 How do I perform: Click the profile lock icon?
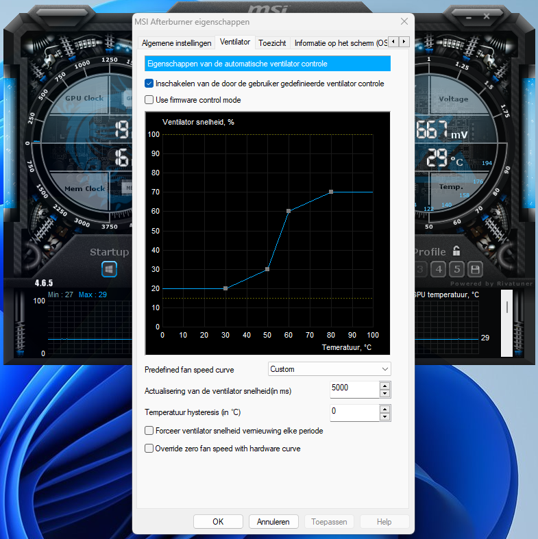pyautogui.click(x=456, y=251)
